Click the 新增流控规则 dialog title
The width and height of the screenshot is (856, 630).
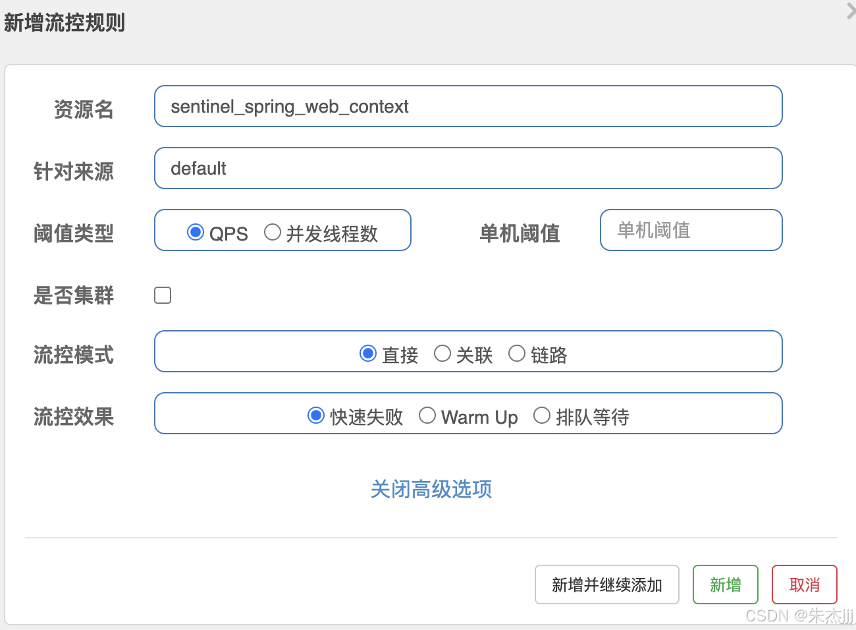tap(65, 22)
